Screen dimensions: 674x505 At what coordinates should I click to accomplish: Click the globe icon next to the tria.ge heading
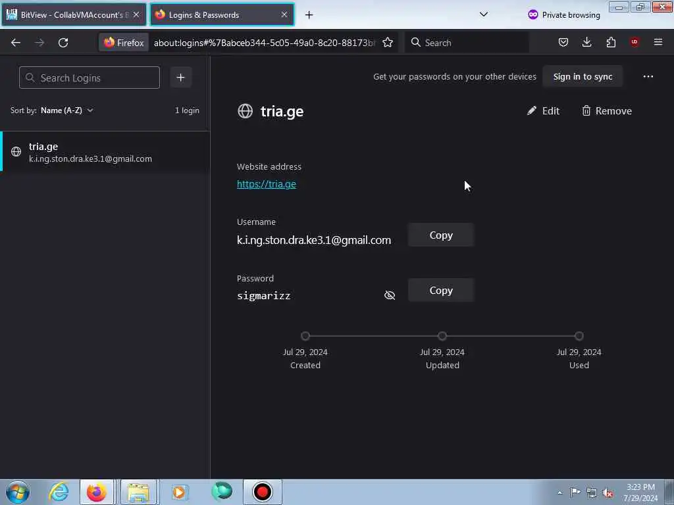tap(245, 111)
